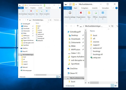Open Neu folder group in right window
The width and height of the screenshot is (126, 90).
tap(89, 15)
